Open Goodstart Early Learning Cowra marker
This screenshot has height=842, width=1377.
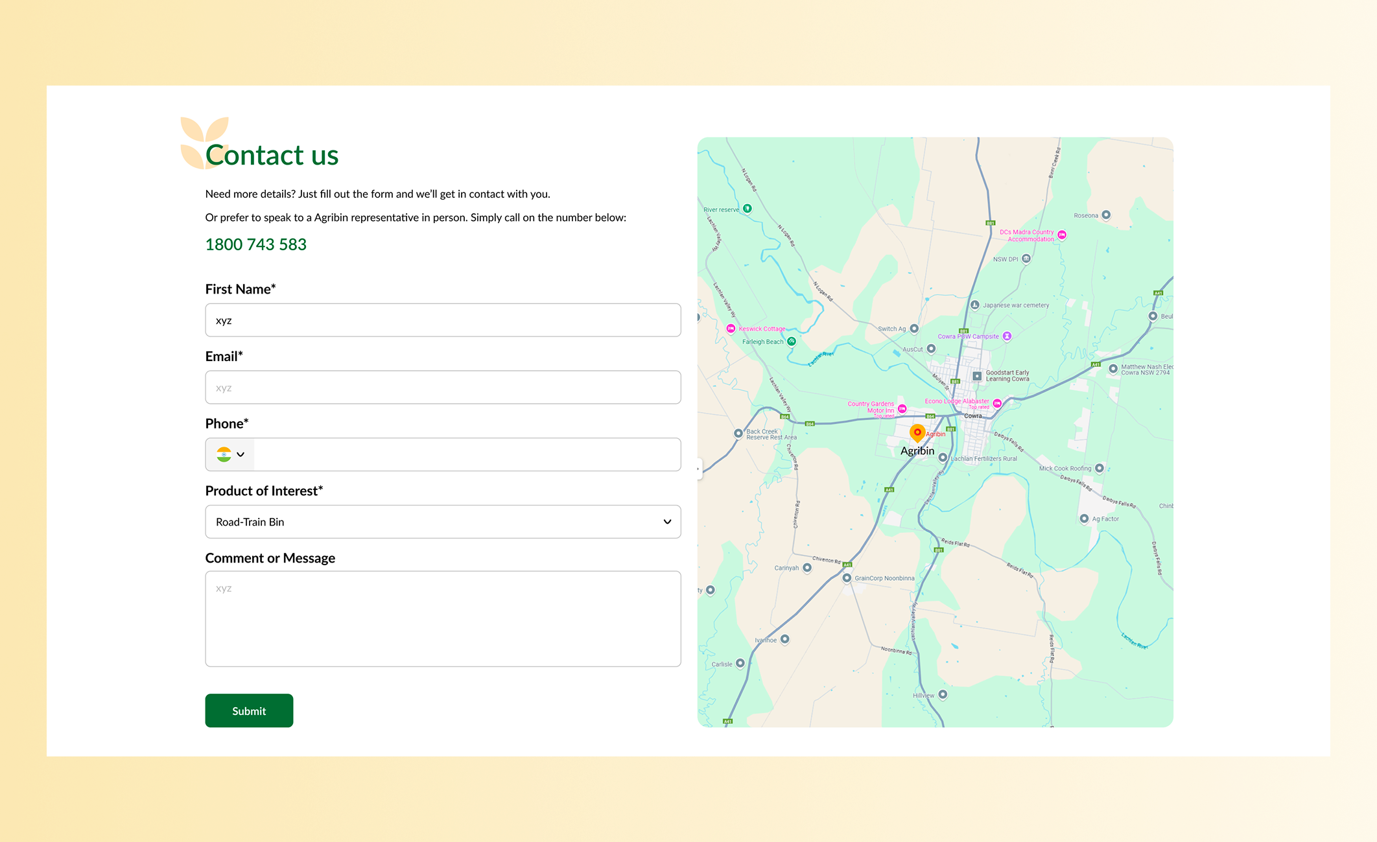(x=977, y=376)
